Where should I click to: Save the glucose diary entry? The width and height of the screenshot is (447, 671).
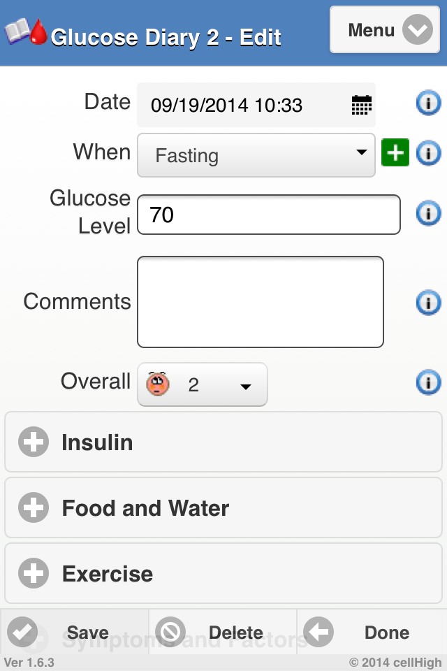(x=74, y=633)
